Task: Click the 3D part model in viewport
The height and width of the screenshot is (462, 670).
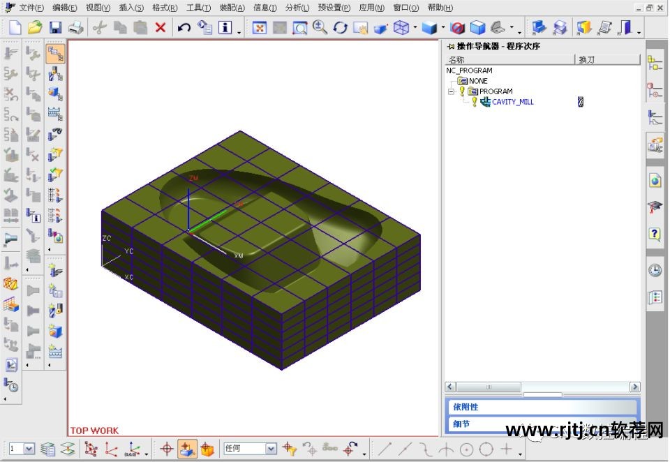Action: tap(260, 250)
